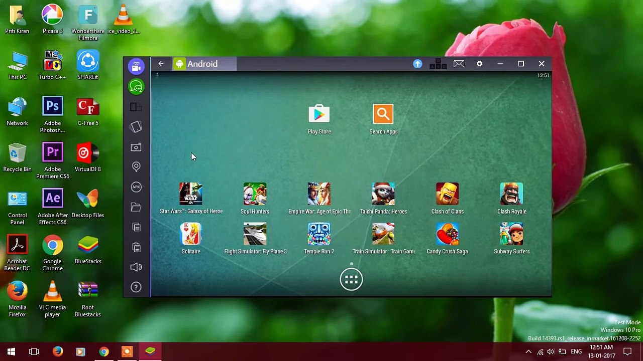The height and width of the screenshot is (361, 643).
Task: Select the Picasa 3 desktop shortcut
Action: click(x=52, y=19)
